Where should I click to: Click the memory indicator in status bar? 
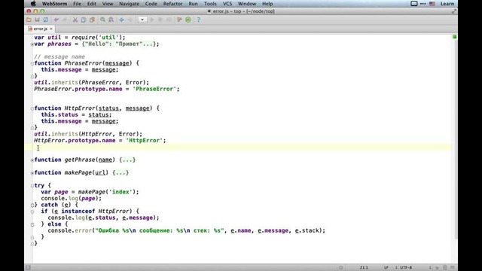click(x=452, y=268)
